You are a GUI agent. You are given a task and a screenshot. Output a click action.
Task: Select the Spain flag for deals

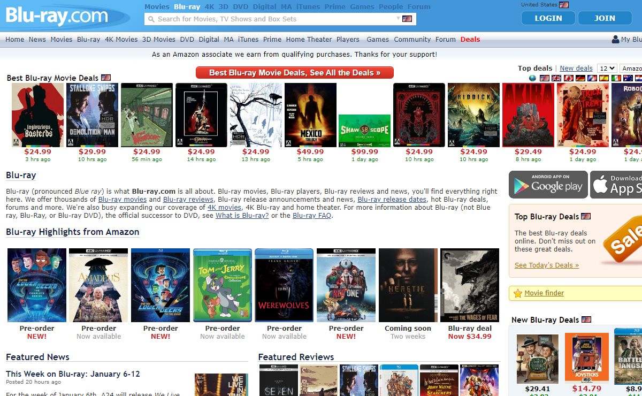(604, 78)
